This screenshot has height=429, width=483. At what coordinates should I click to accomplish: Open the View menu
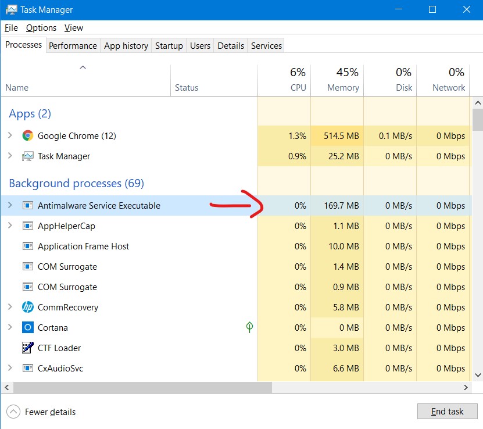tap(74, 28)
